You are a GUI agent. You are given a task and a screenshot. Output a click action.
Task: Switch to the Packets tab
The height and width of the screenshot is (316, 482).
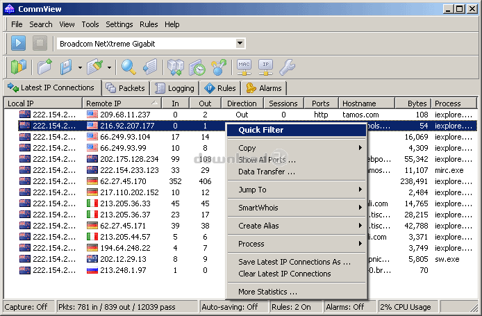(x=126, y=88)
